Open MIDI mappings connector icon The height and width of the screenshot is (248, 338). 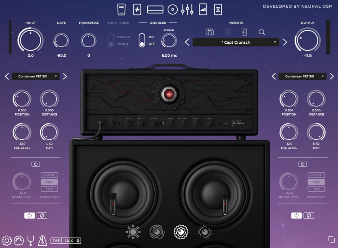pyautogui.click(x=19, y=241)
